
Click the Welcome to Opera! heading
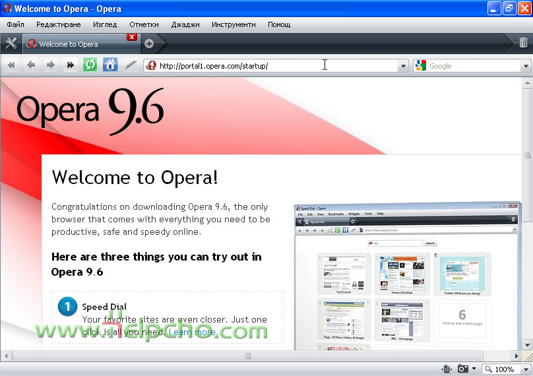pos(135,177)
